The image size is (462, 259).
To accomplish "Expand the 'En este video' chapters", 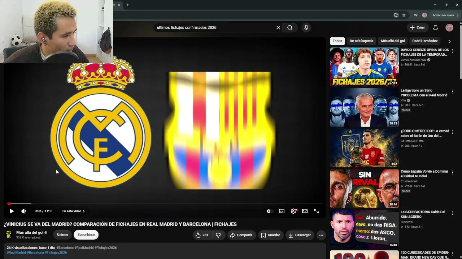I will 74,211.
